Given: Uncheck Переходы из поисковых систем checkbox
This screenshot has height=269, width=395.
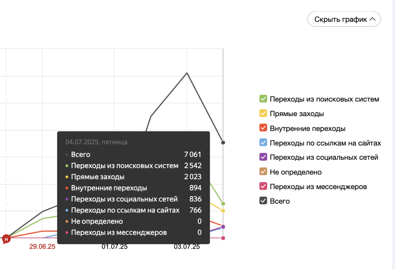Looking at the screenshot, I should [263, 99].
